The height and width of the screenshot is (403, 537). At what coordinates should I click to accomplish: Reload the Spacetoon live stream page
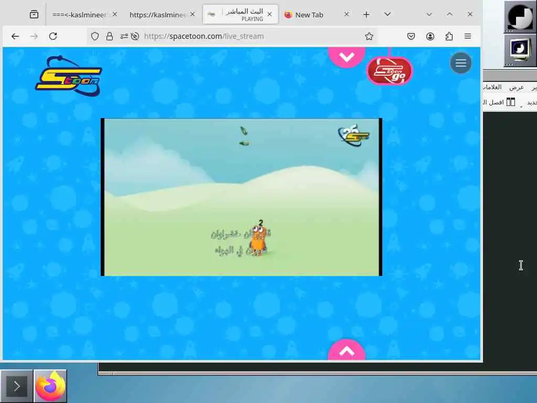tap(53, 36)
